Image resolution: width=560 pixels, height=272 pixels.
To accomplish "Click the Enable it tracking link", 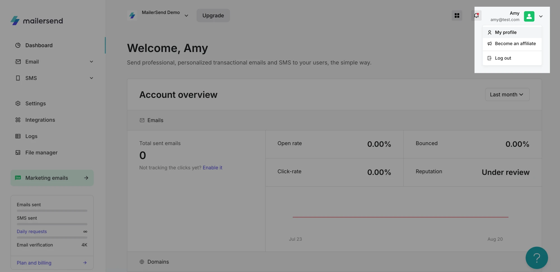I will click(x=212, y=168).
